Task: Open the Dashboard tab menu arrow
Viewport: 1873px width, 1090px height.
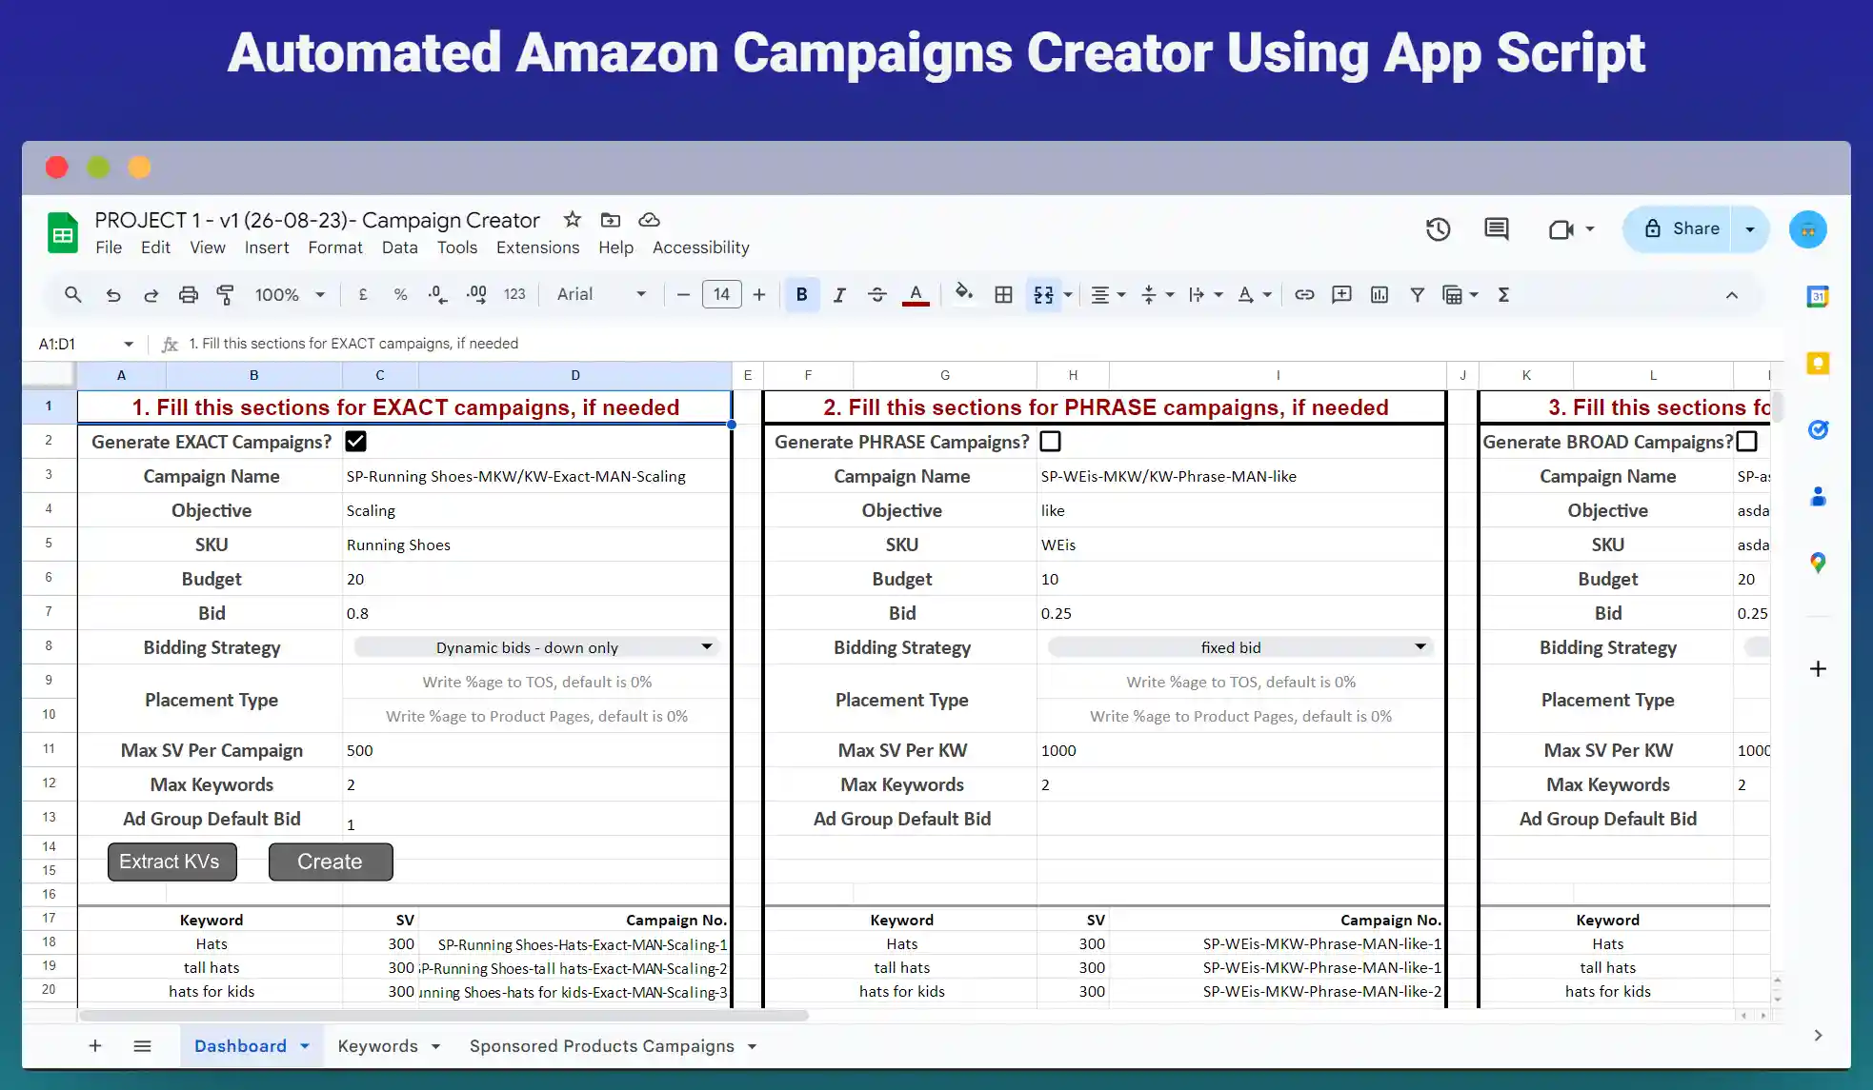Action: click(x=305, y=1046)
